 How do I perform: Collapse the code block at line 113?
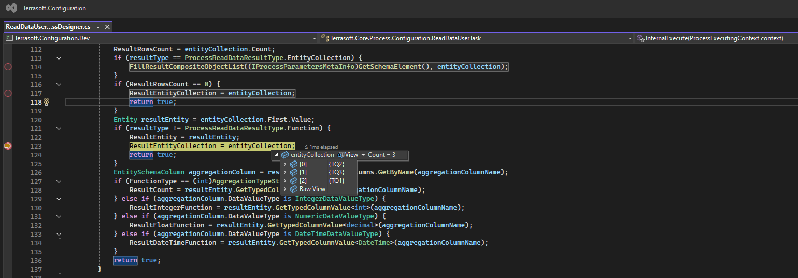[59, 58]
